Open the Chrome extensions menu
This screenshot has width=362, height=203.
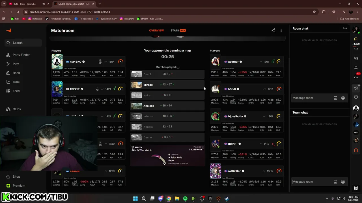[324, 12]
